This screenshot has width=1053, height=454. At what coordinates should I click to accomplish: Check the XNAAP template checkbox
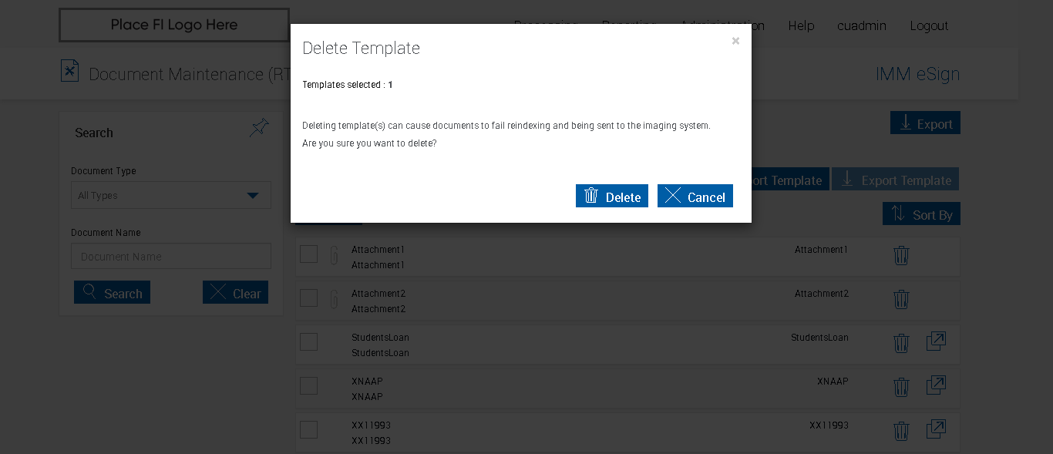pyautogui.click(x=309, y=385)
